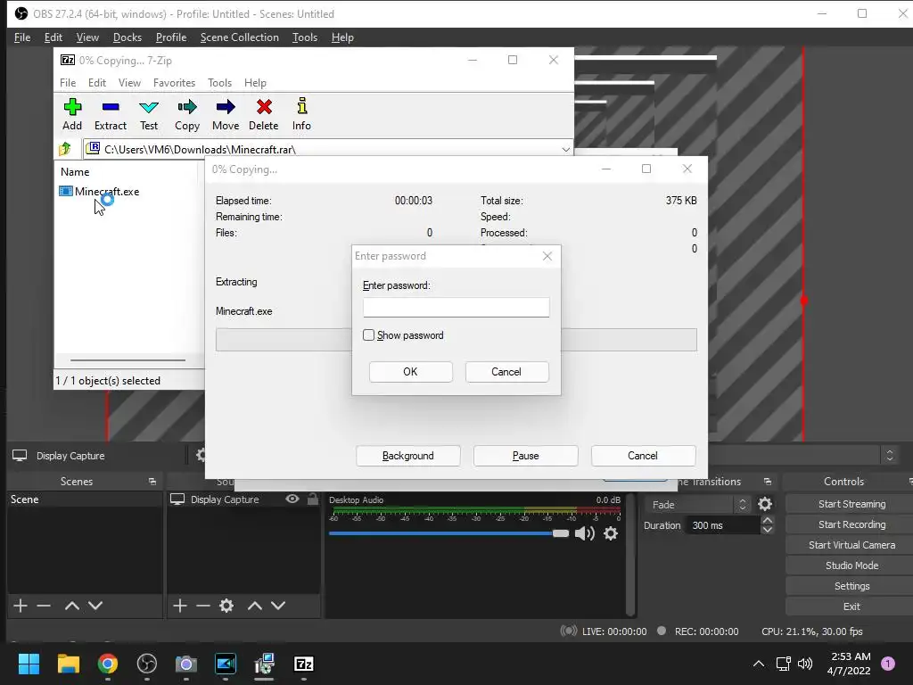This screenshot has height=685, width=913.
Task: Click the Test icon in 7-Zip toolbar
Action: pos(149,107)
